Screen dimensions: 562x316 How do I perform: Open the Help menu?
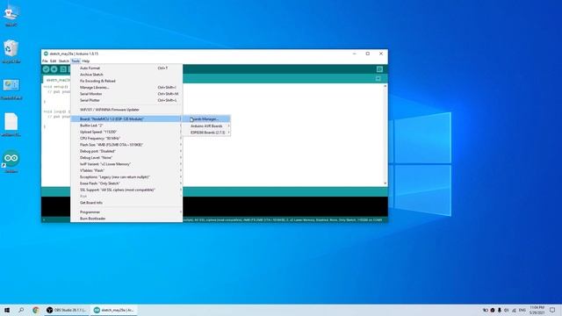click(x=86, y=61)
